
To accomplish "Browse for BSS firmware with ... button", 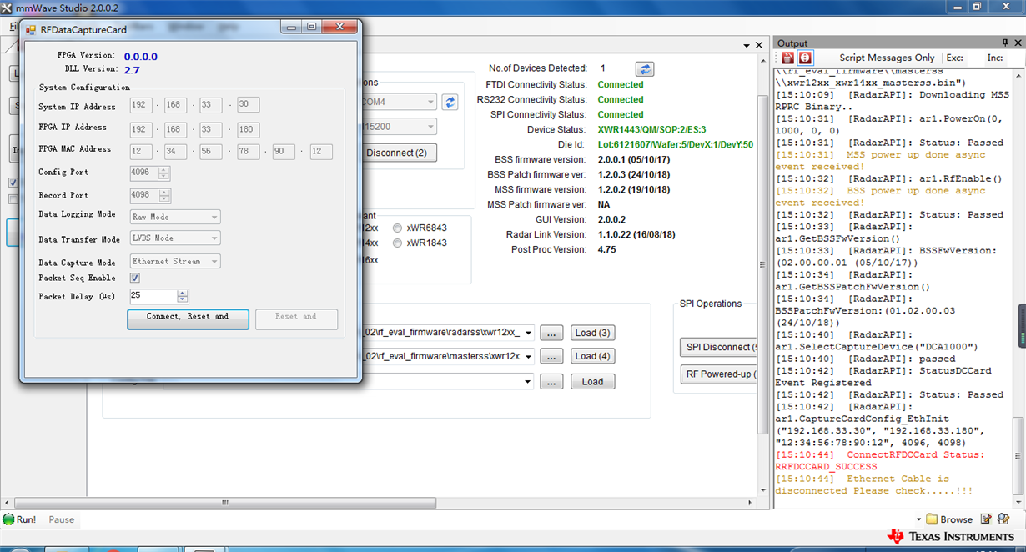I will tap(551, 333).
